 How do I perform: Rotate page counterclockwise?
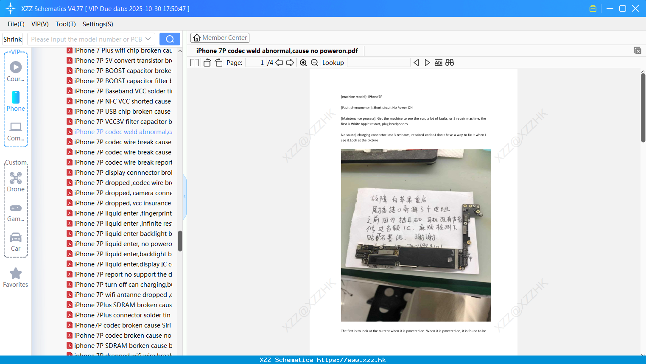(207, 63)
